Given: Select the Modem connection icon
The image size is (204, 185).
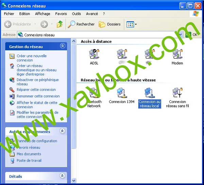Looking at the screenshot, I should (x=177, y=54).
